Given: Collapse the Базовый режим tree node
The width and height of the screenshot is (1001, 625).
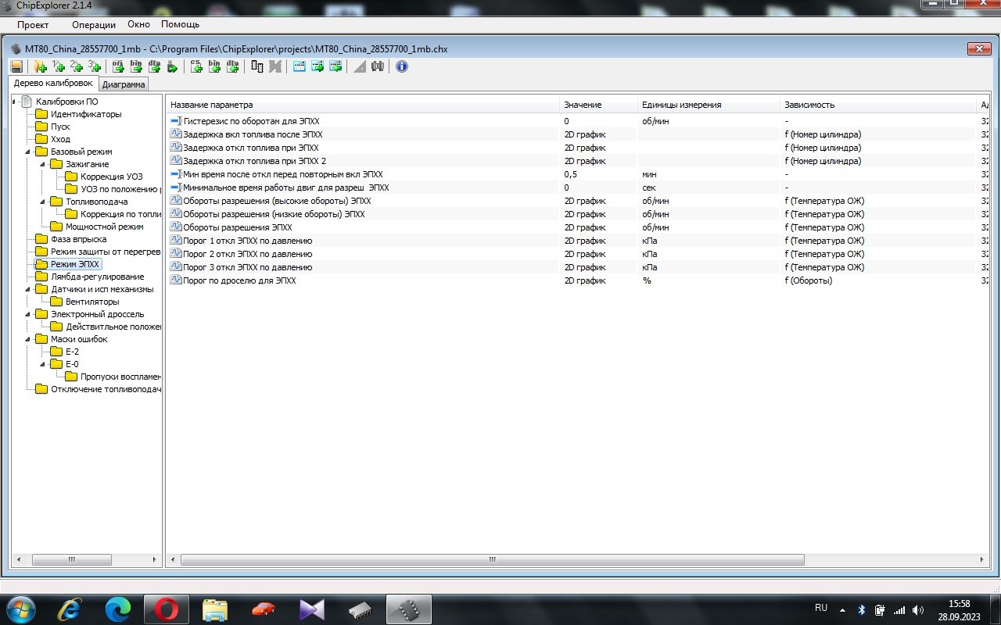Looking at the screenshot, I should (29, 152).
